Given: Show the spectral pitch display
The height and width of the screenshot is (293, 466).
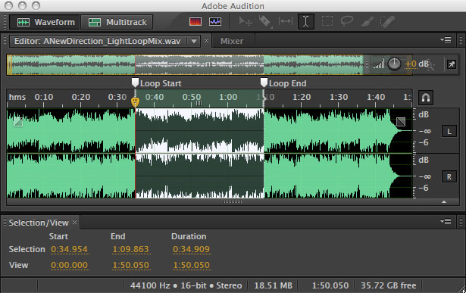Looking at the screenshot, I should (215, 22).
